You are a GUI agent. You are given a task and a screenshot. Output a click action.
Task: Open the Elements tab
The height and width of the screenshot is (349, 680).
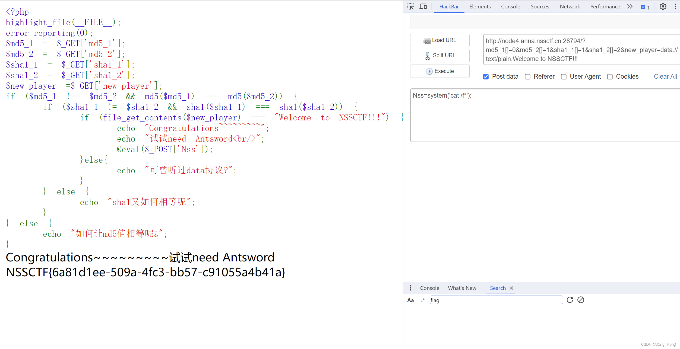480,7
